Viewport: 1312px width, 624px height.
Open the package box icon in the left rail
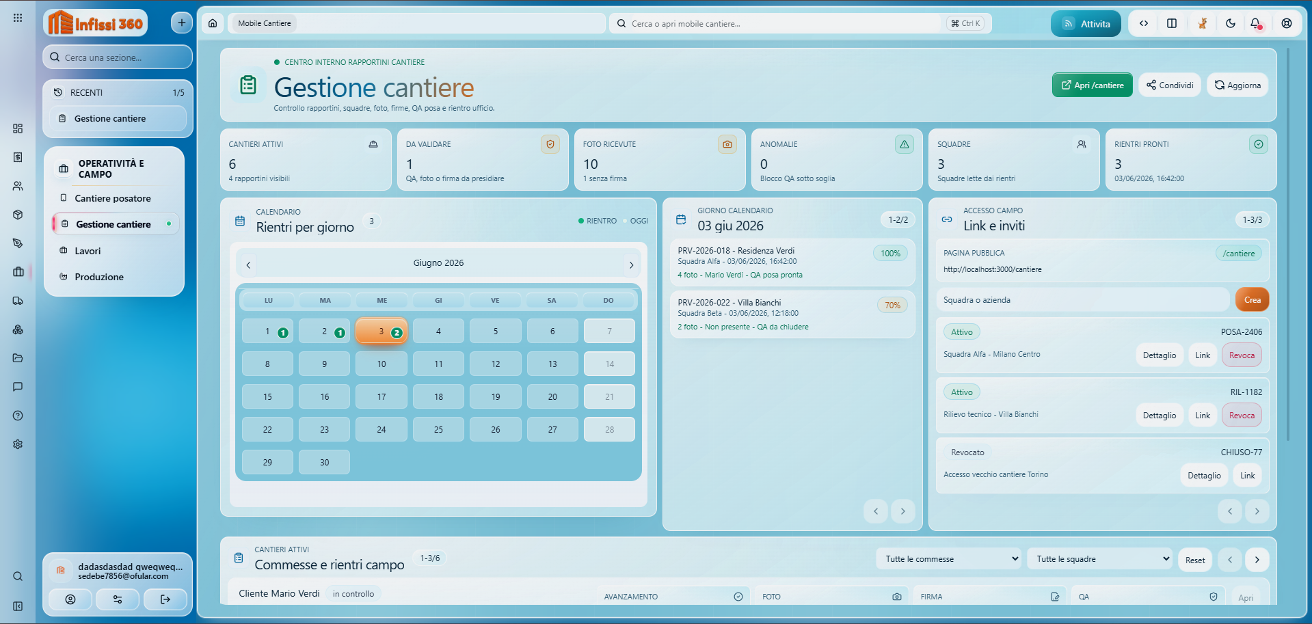[18, 215]
